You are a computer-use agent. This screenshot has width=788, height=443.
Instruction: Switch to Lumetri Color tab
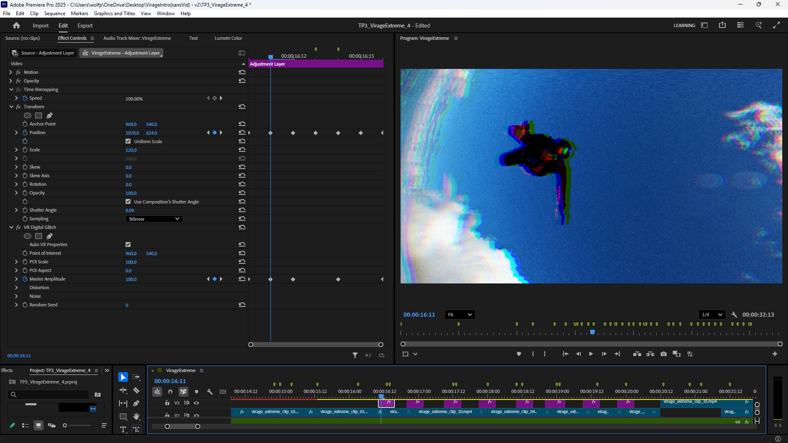[228, 38]
